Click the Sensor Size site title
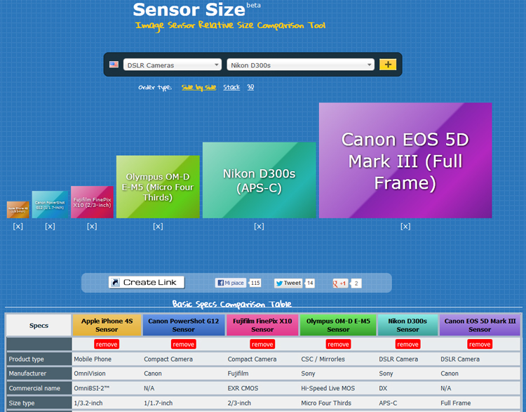 (x=189, y=10)
